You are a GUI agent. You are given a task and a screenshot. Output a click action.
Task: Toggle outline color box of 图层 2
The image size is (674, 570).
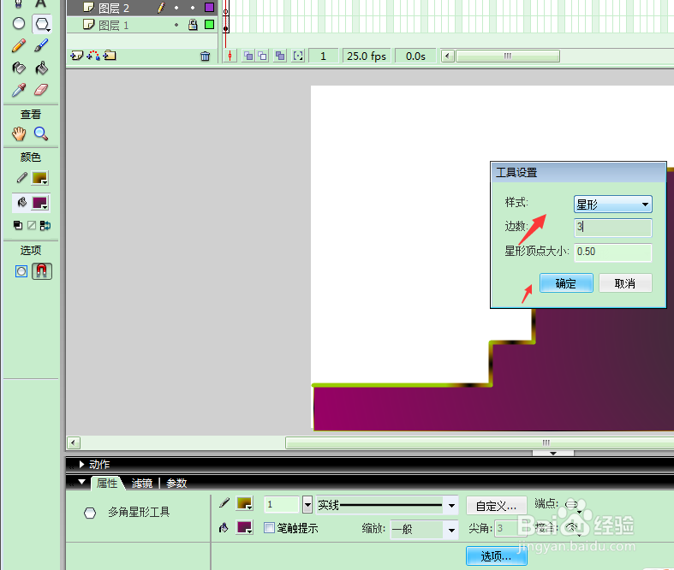click(x=209, y=8)
